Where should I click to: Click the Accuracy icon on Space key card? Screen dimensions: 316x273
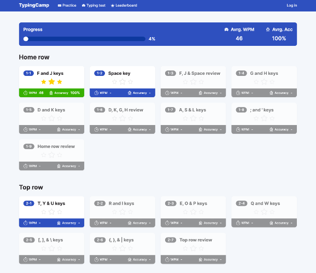130,93
